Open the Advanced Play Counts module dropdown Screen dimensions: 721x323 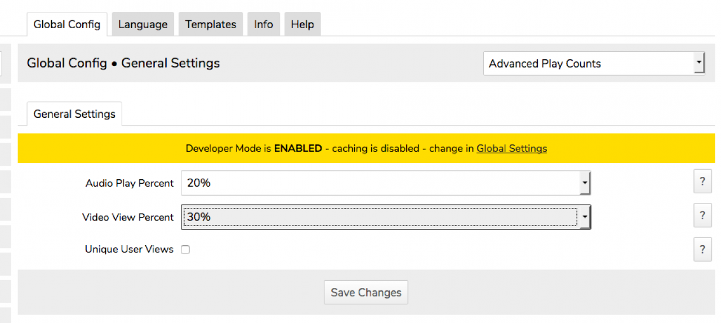tap(594, 64)
